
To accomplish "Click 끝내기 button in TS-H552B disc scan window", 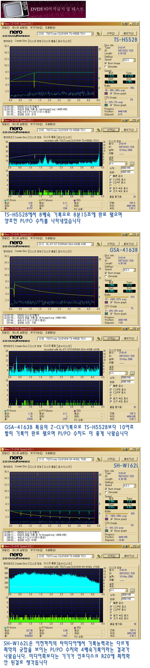I will pyautogui.click(x=129, y=130).
